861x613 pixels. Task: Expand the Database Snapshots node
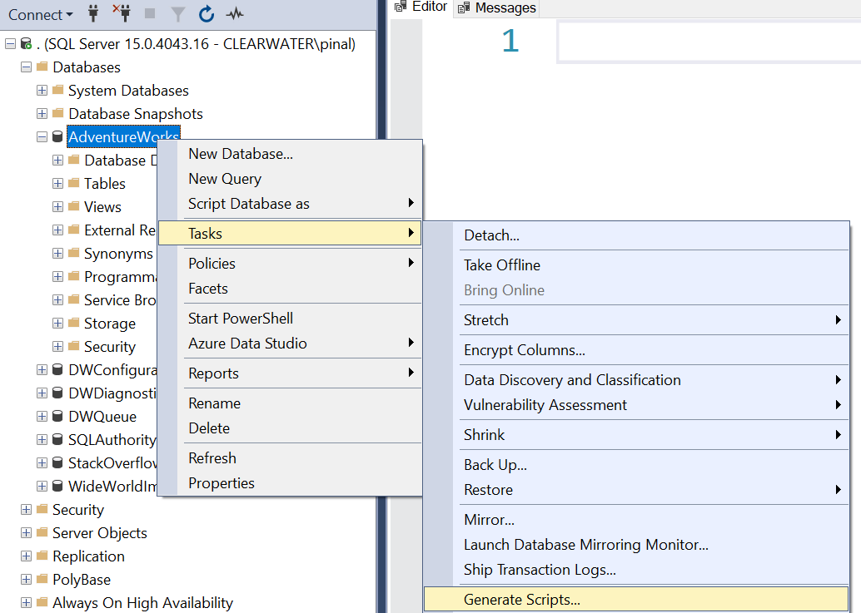point(42,113)
